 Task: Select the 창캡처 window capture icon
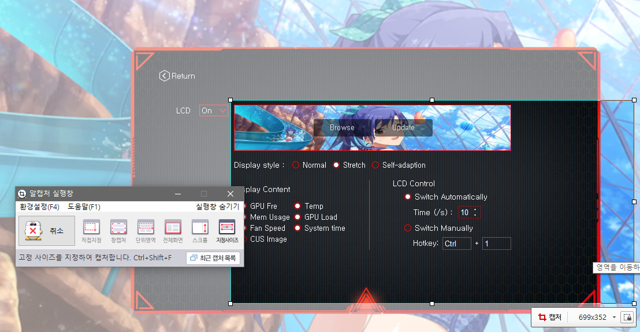click(x=118, y=227)
